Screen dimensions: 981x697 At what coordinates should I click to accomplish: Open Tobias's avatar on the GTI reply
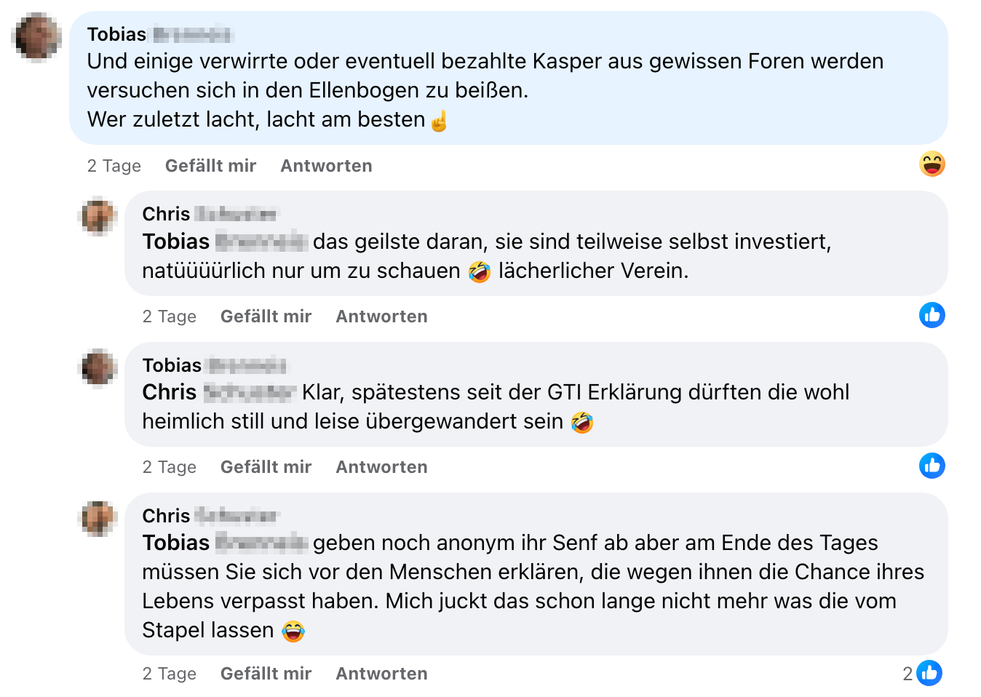[98, 367]
